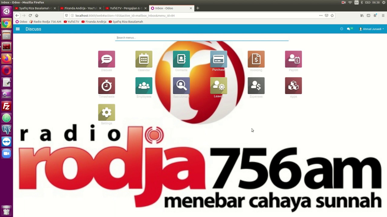Open Zoom from the dock
This screenshot has width=387, height=217.
(x=6, y=153)
